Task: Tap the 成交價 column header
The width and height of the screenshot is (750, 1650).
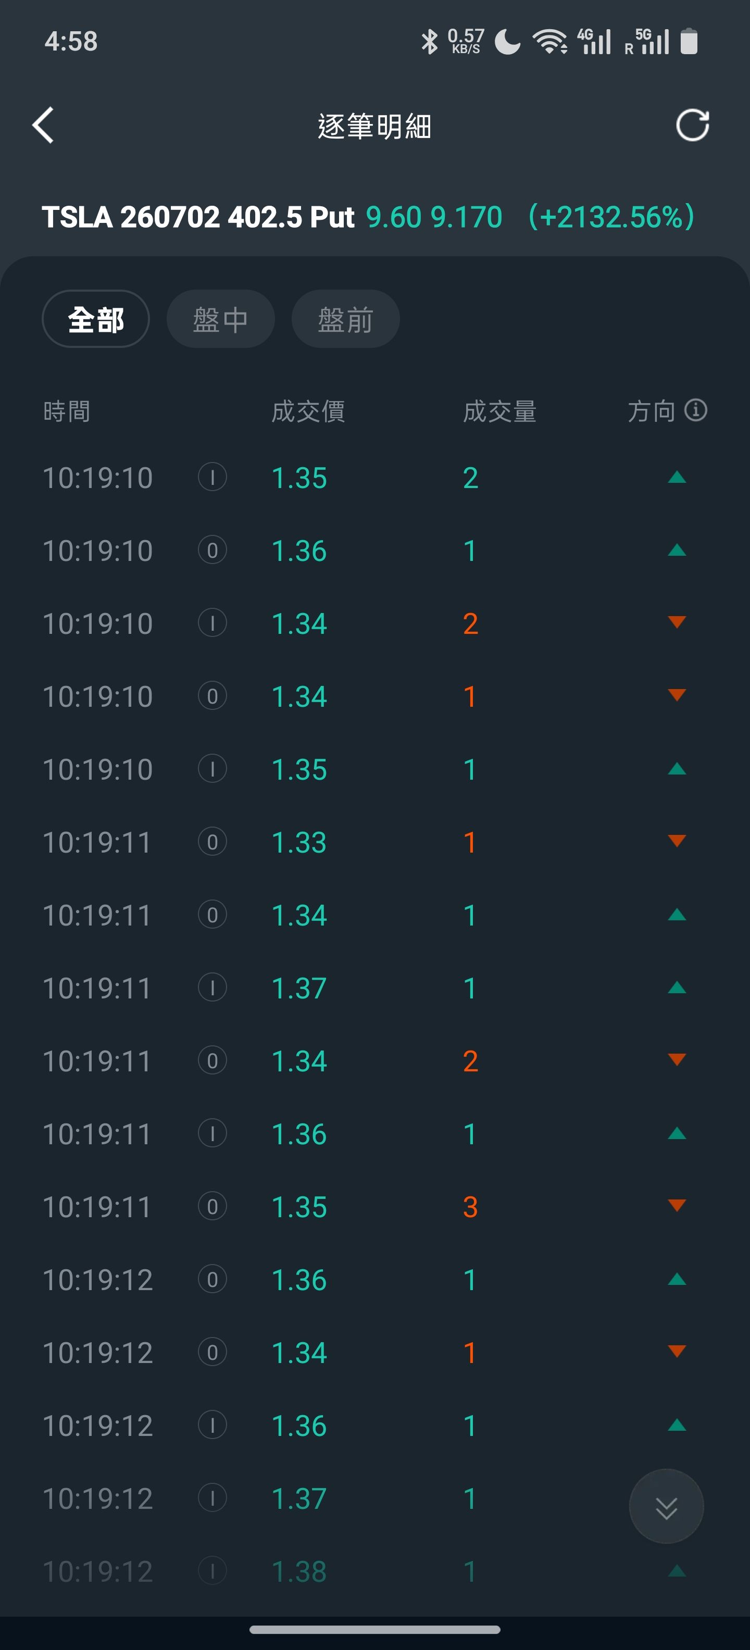Action: click(x=308, y=411)
